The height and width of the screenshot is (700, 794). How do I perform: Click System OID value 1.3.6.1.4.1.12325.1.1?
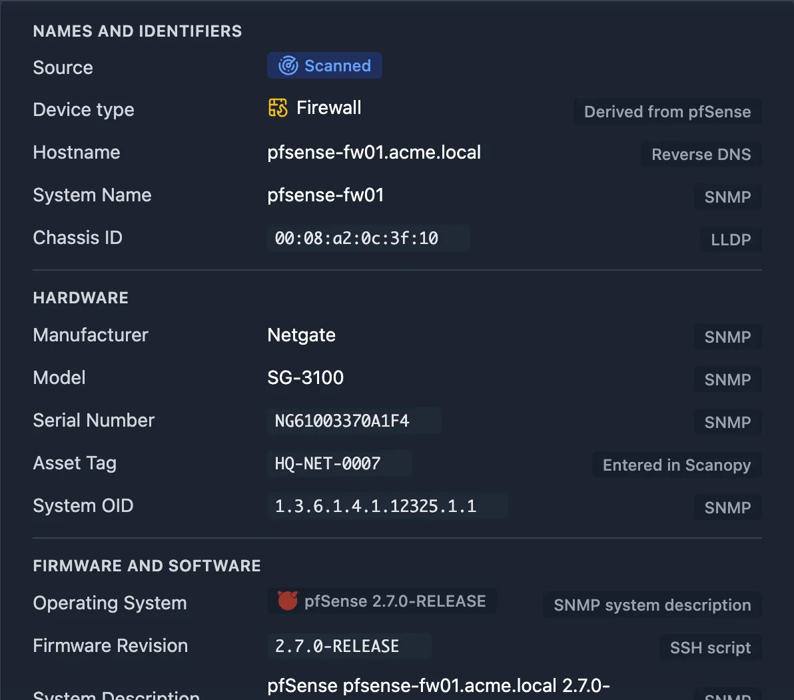pos(388,505)
